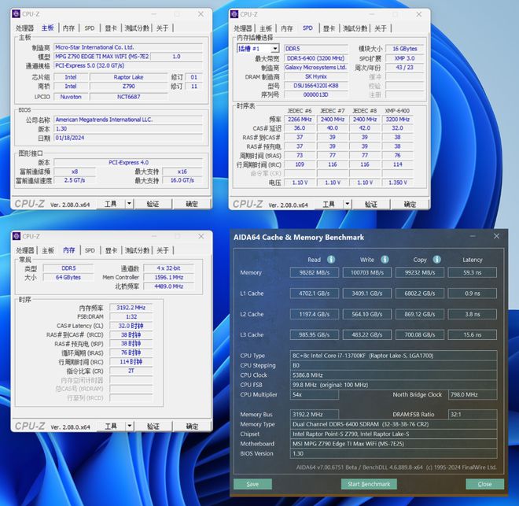Select SPD tab in top-right CPU-Z window
The width and height of the screenshot is (519, 506).
pos(307,28)
